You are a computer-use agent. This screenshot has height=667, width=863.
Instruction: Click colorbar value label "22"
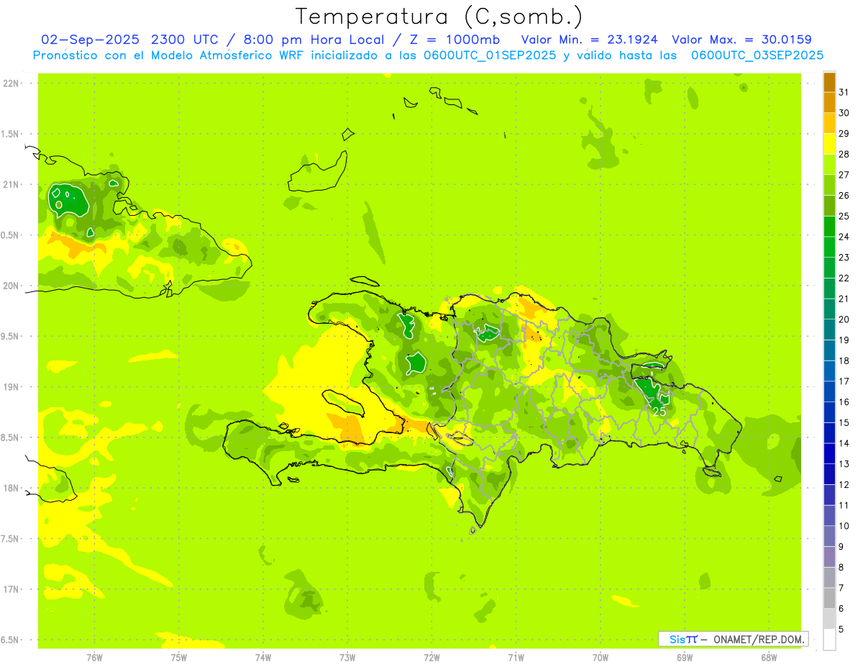pyautogui.click(x=844, y=278)
